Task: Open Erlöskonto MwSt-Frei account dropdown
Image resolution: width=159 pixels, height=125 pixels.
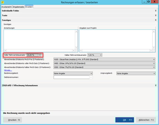Action: pyautogui.click(x=154, y=60)
